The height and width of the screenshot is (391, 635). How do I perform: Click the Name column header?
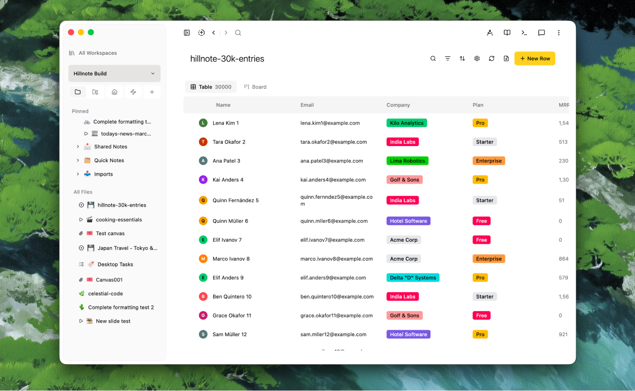tap(223, 105)
